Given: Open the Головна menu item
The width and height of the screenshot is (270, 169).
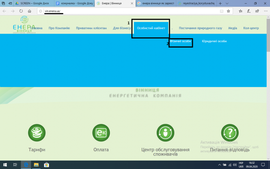Looking at the screenshot, I should [36, 28].
